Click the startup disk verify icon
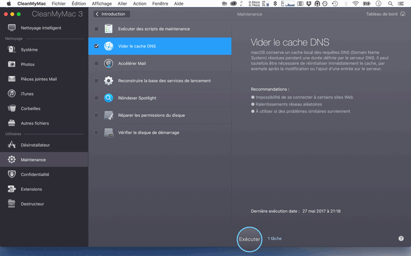 [109, 133]
